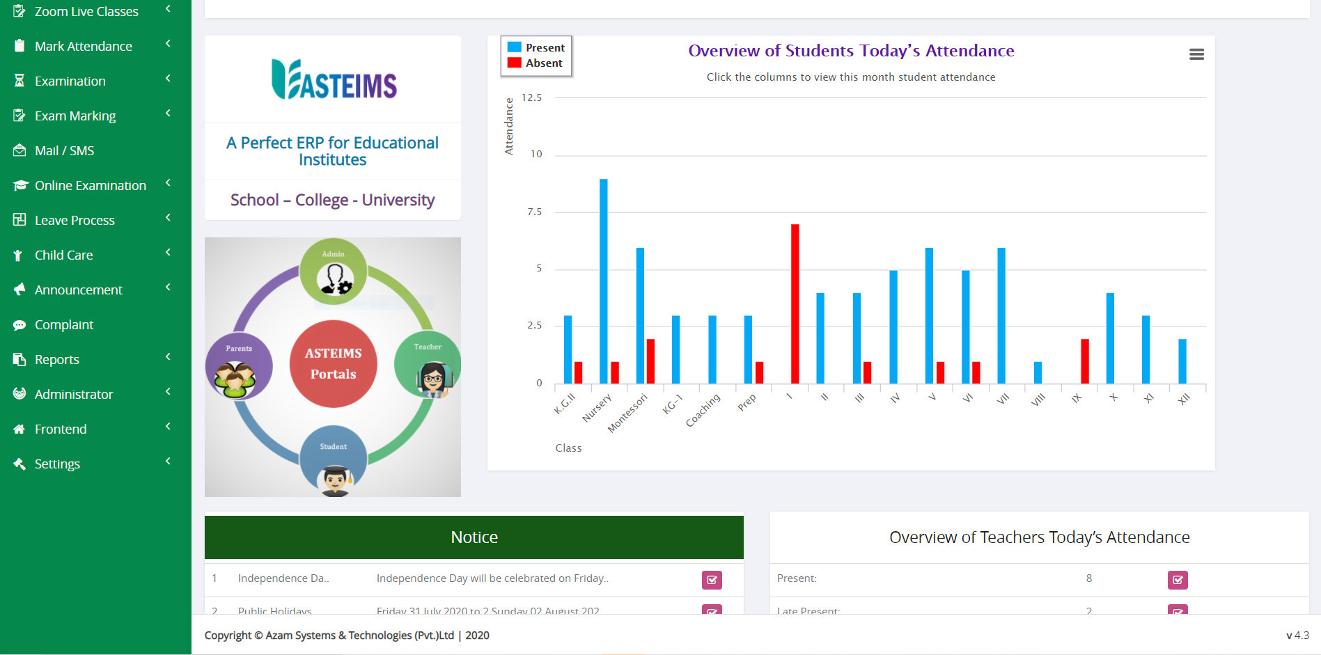Expand the Settings menu chevron
Viewport: 1321px width, 655px height.
pyautogui.click(x=168, y=461)
